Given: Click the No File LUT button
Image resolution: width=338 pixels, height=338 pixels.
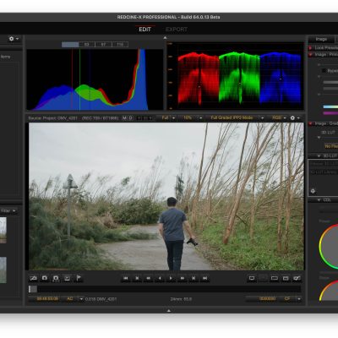Looking at the screenshot, I should (x=331, y=146).
